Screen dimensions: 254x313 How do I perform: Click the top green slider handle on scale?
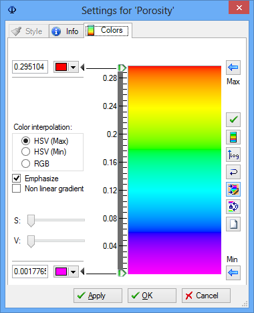(122, 68)
